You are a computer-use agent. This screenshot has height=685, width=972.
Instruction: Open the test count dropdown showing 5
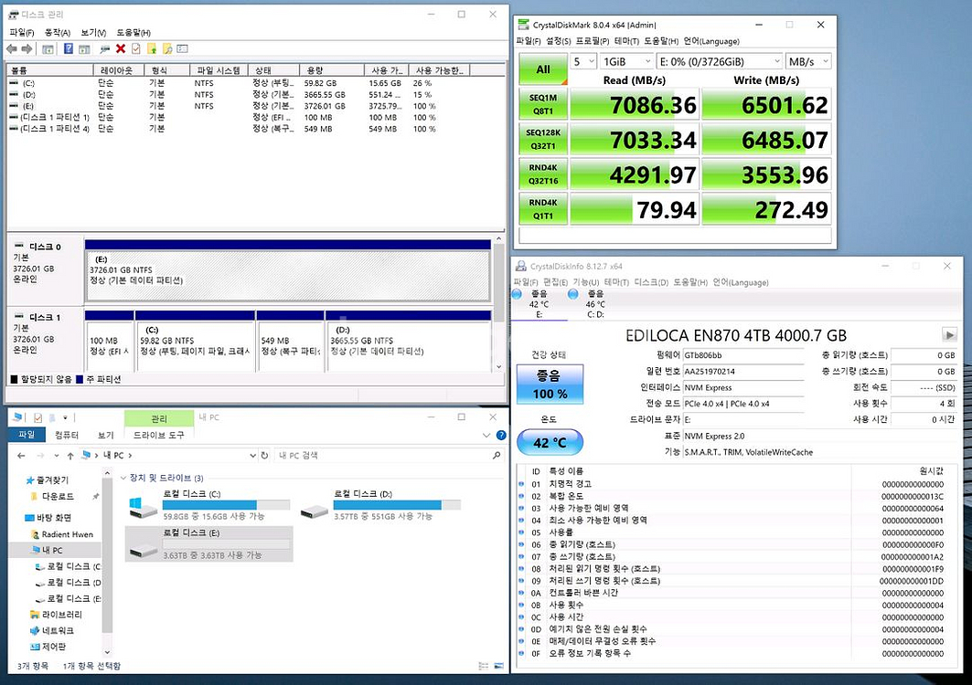582,61
